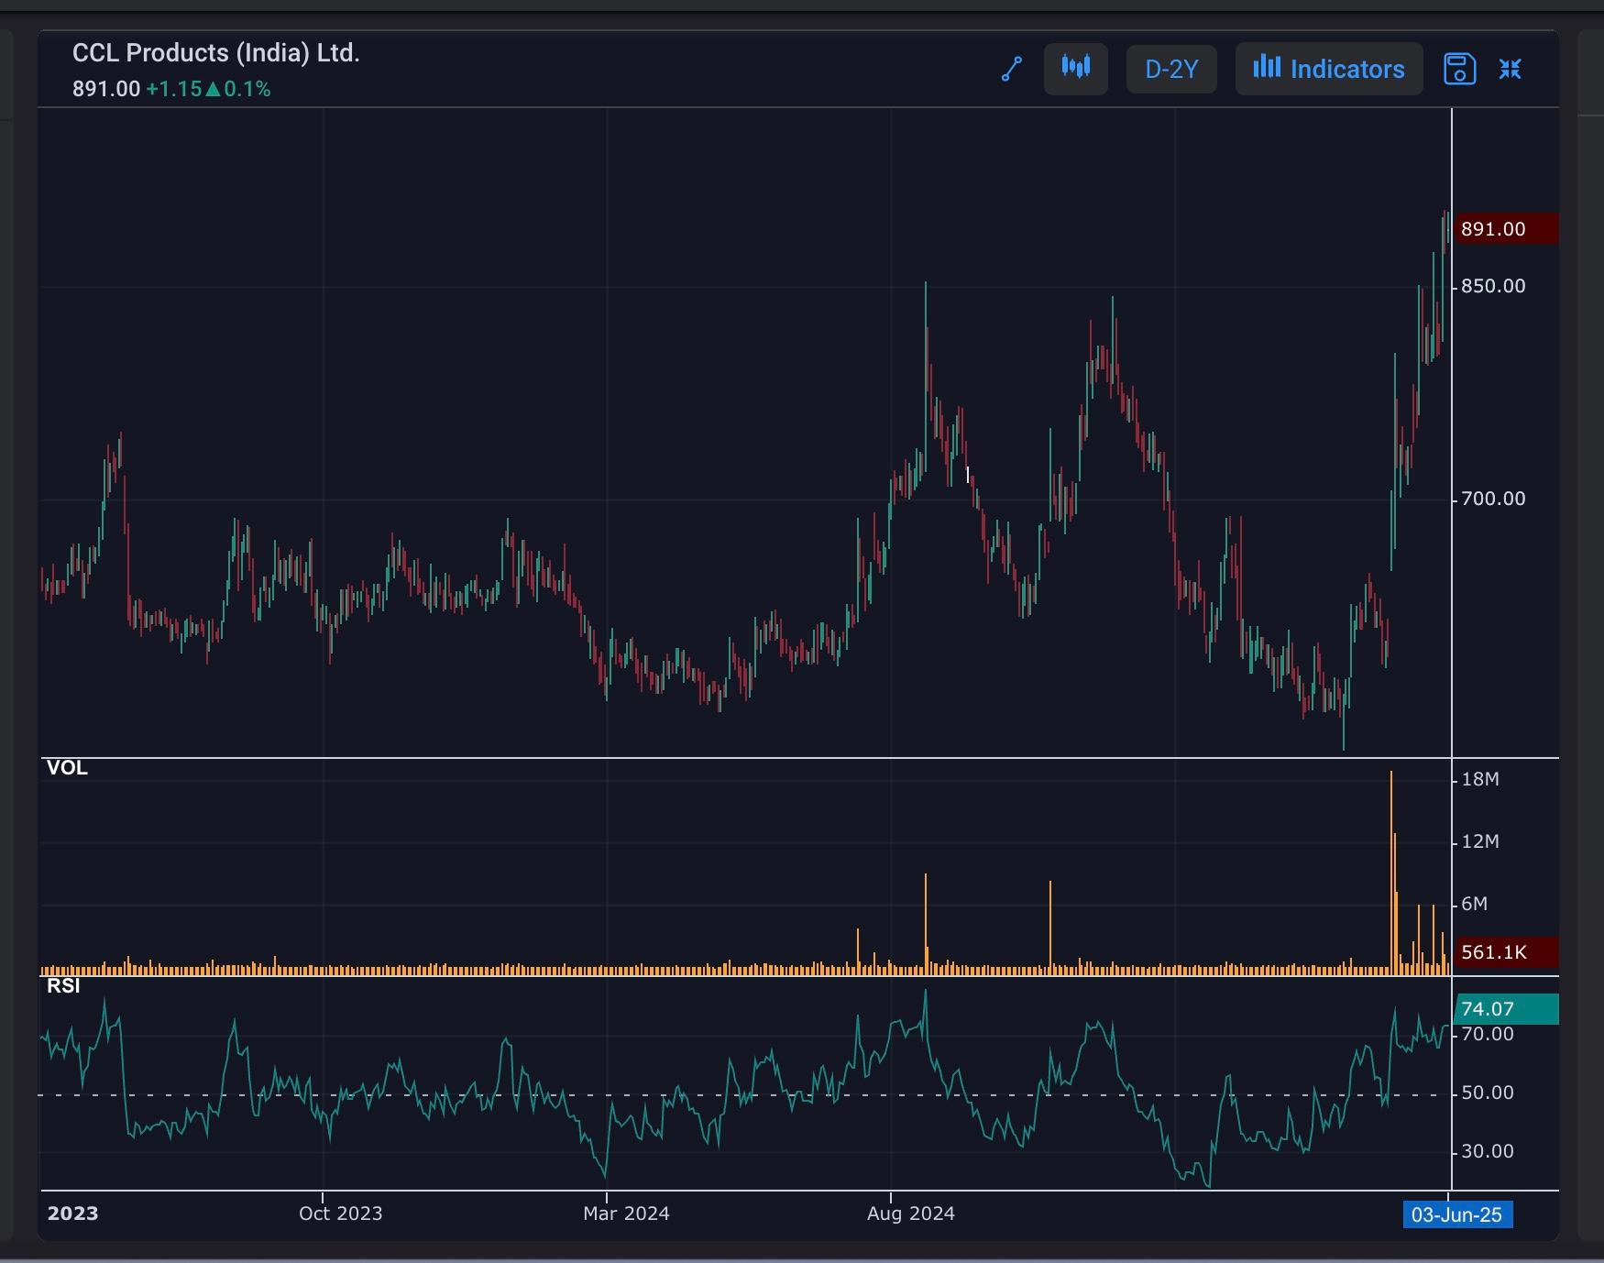The image size is (1604, 1263).
Task: Collapse the chart from fullscreen
Action: (x=1511, y=69)
